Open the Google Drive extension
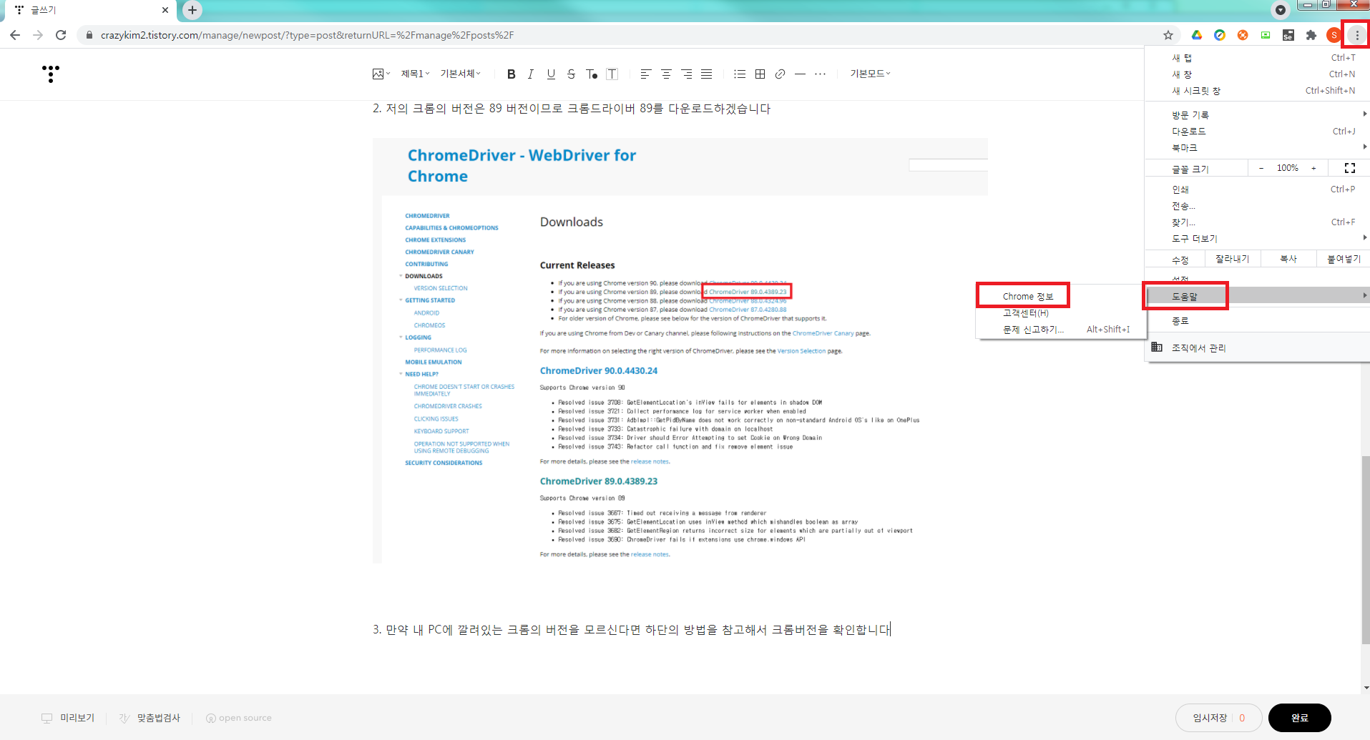Image resolution: width=1370 pixels, height=740 pixels. pyautogui.click(x=1197, y=35)
